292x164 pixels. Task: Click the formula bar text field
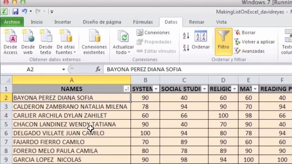[x=198, y=69]
